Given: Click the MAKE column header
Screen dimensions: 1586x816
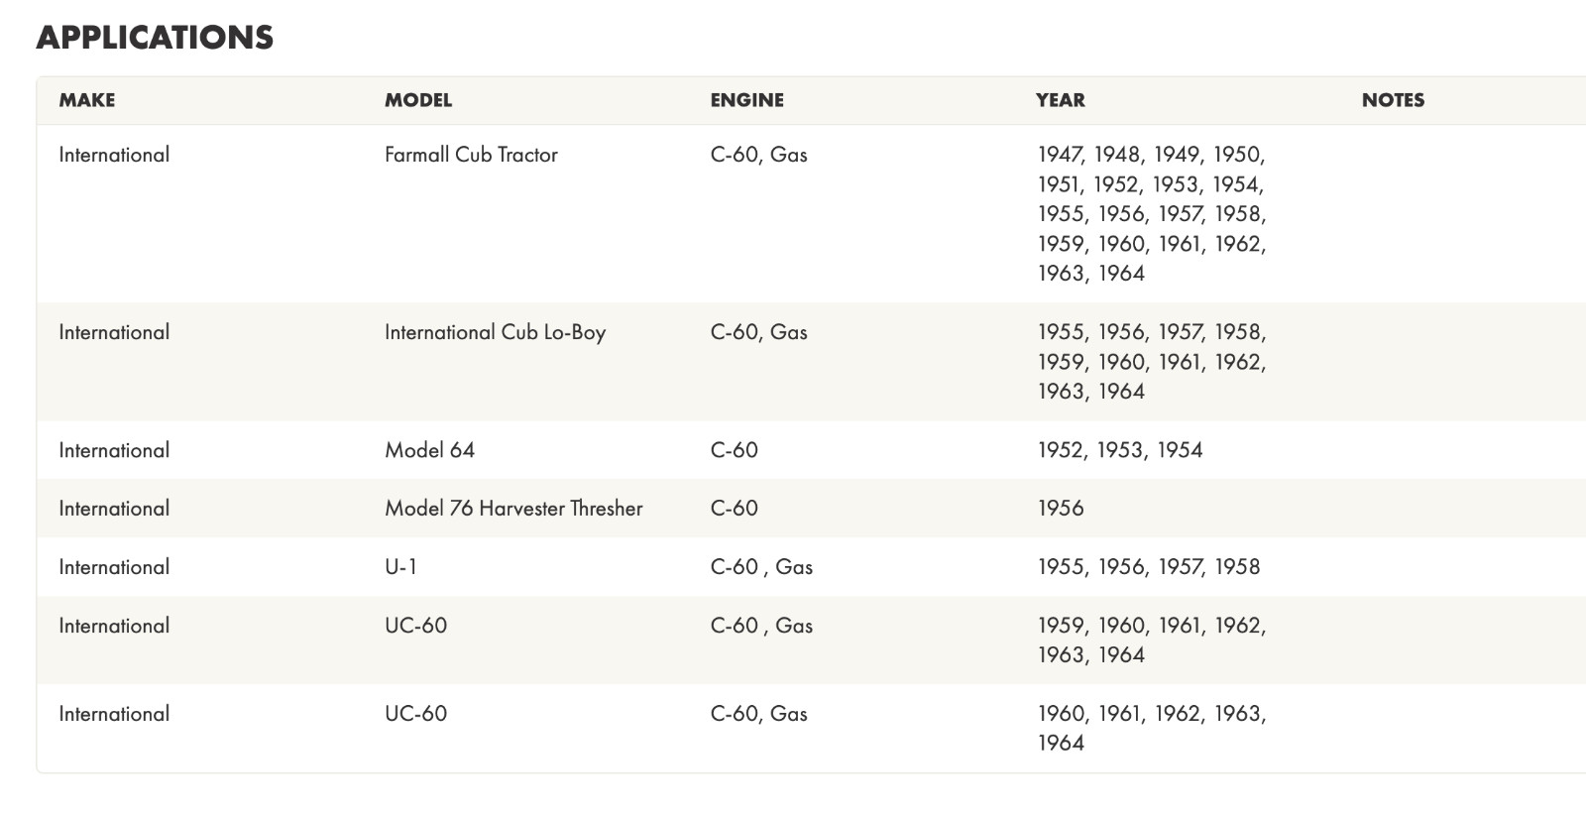Looking at the screenshot, I should click(x=87, y=100).
